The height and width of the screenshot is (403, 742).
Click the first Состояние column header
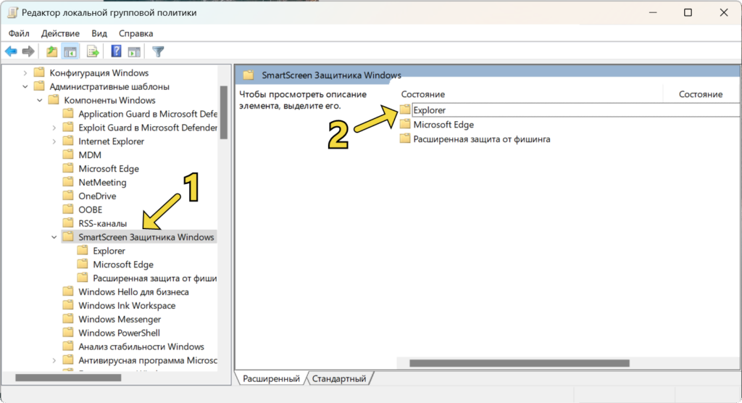click(423, 94)
